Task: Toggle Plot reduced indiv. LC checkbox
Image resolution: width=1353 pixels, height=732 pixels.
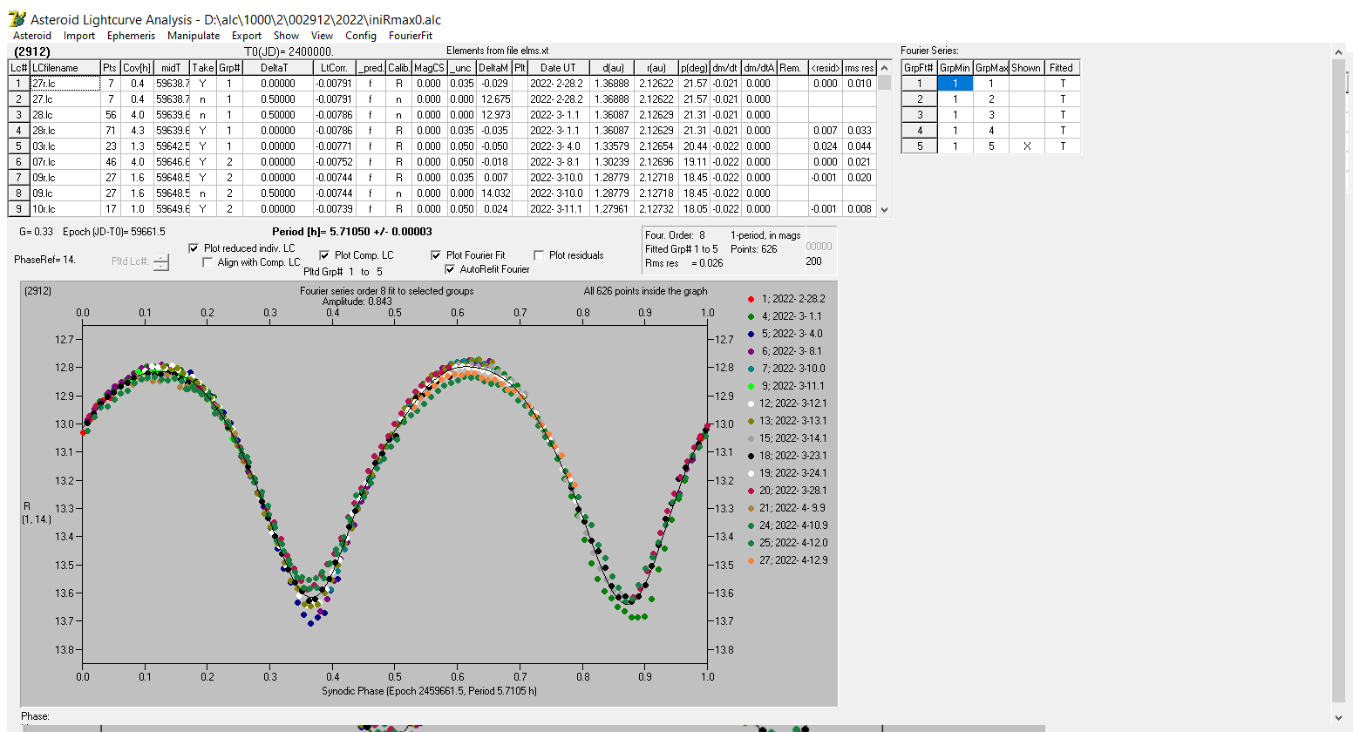Action: pos(194,248)
